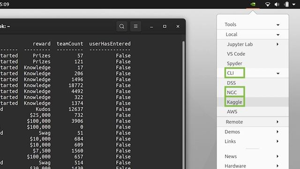Click the Swag reward with teamCount 514
300x169 pixels.
pyautogui.click(x=45, y=162)
